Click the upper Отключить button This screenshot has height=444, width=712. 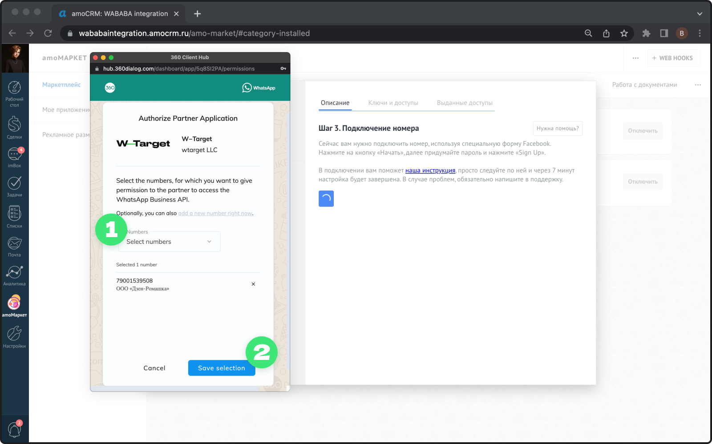point(643,131)
